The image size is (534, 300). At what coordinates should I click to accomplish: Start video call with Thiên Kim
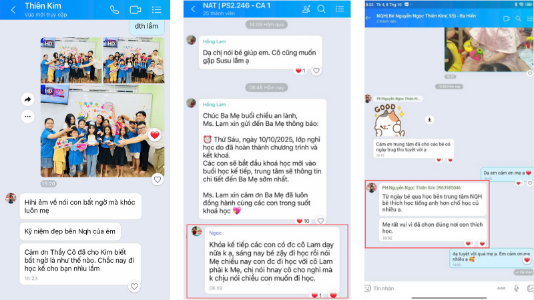coord(136,9)
